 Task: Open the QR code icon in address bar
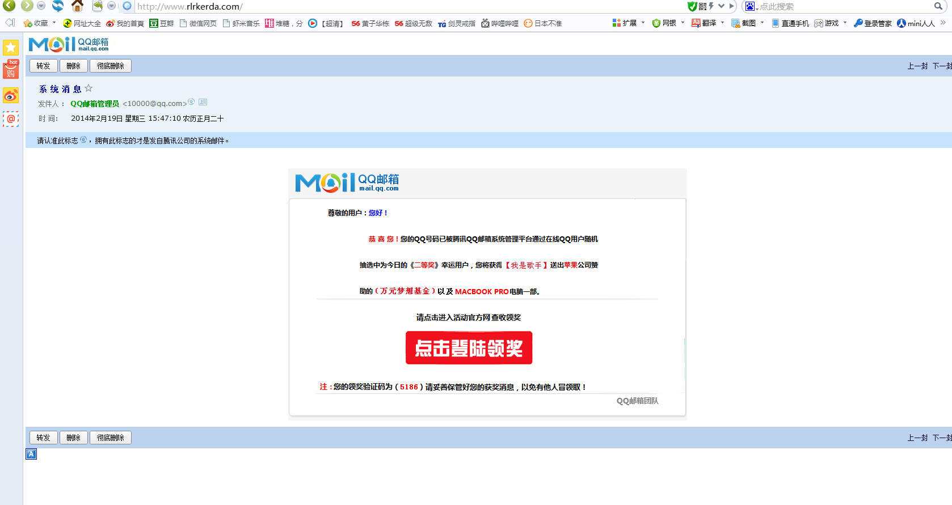click(702, 6)
